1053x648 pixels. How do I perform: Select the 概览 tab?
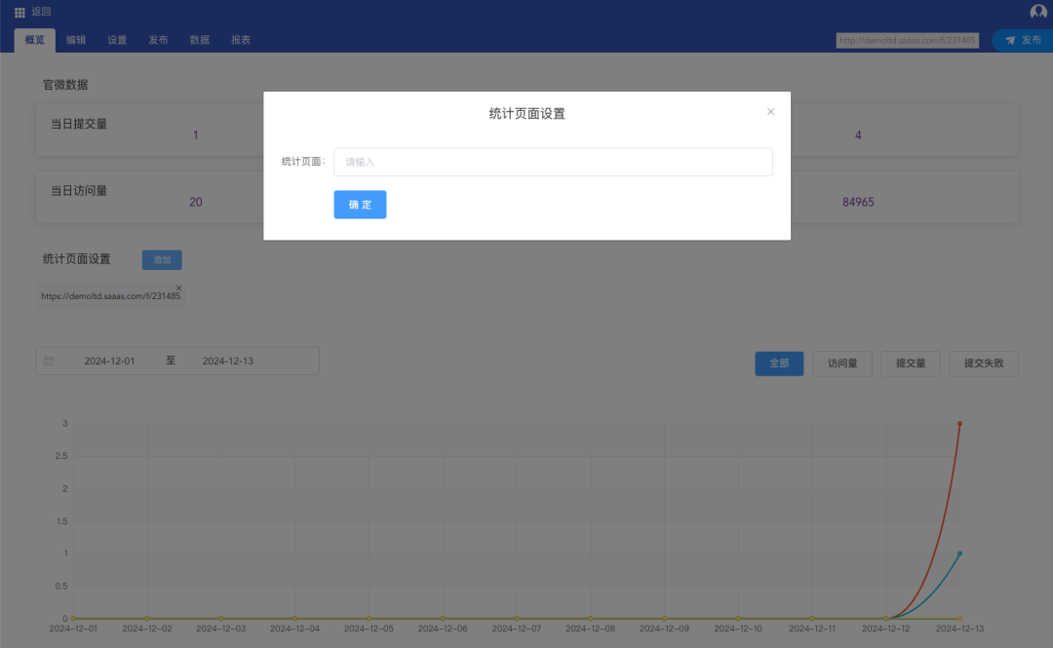(x=34, y=40)
